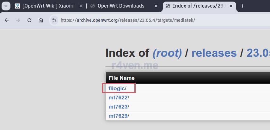Open the mt7623 directory
Image resolution: width=270 pixels, height=130 pixels.
pyautogui.click(x=118, y=107)
